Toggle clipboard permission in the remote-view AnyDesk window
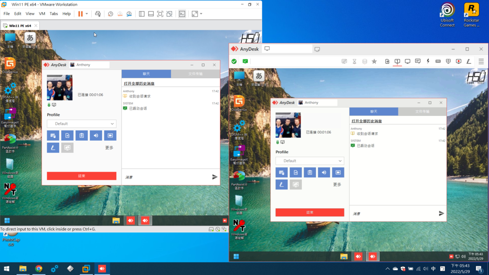Screen dimensions: 489x275 (x=309, y=173)
